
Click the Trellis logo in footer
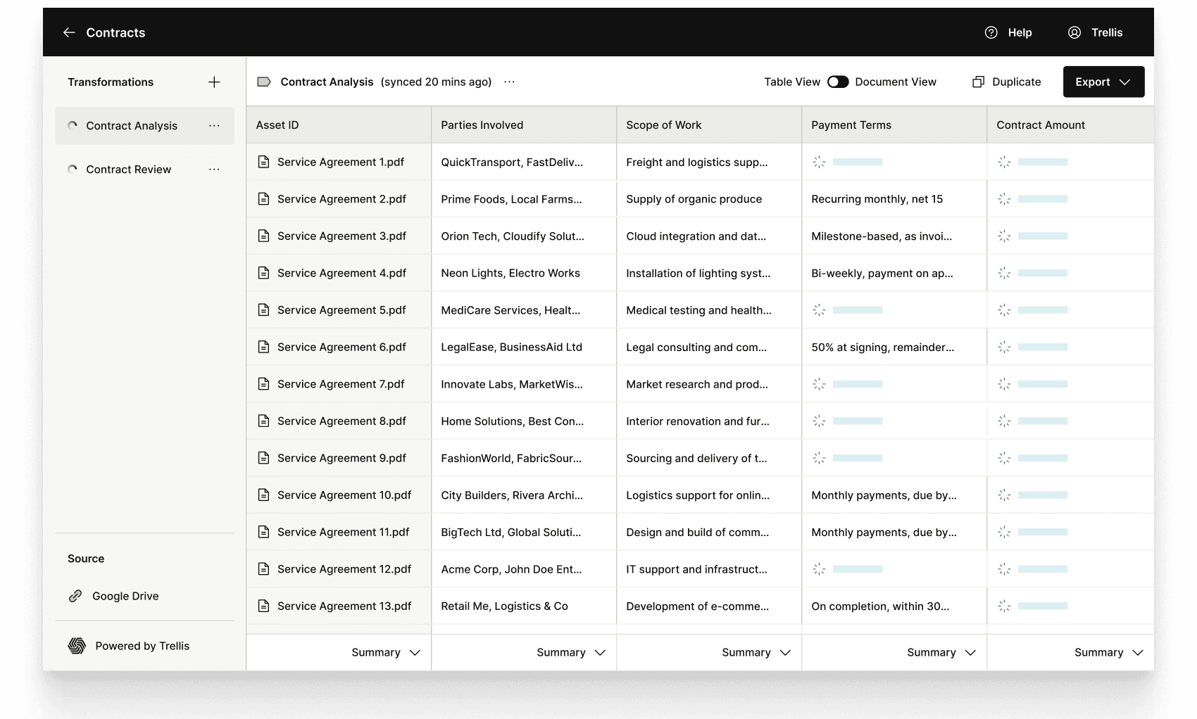point(77,646)
